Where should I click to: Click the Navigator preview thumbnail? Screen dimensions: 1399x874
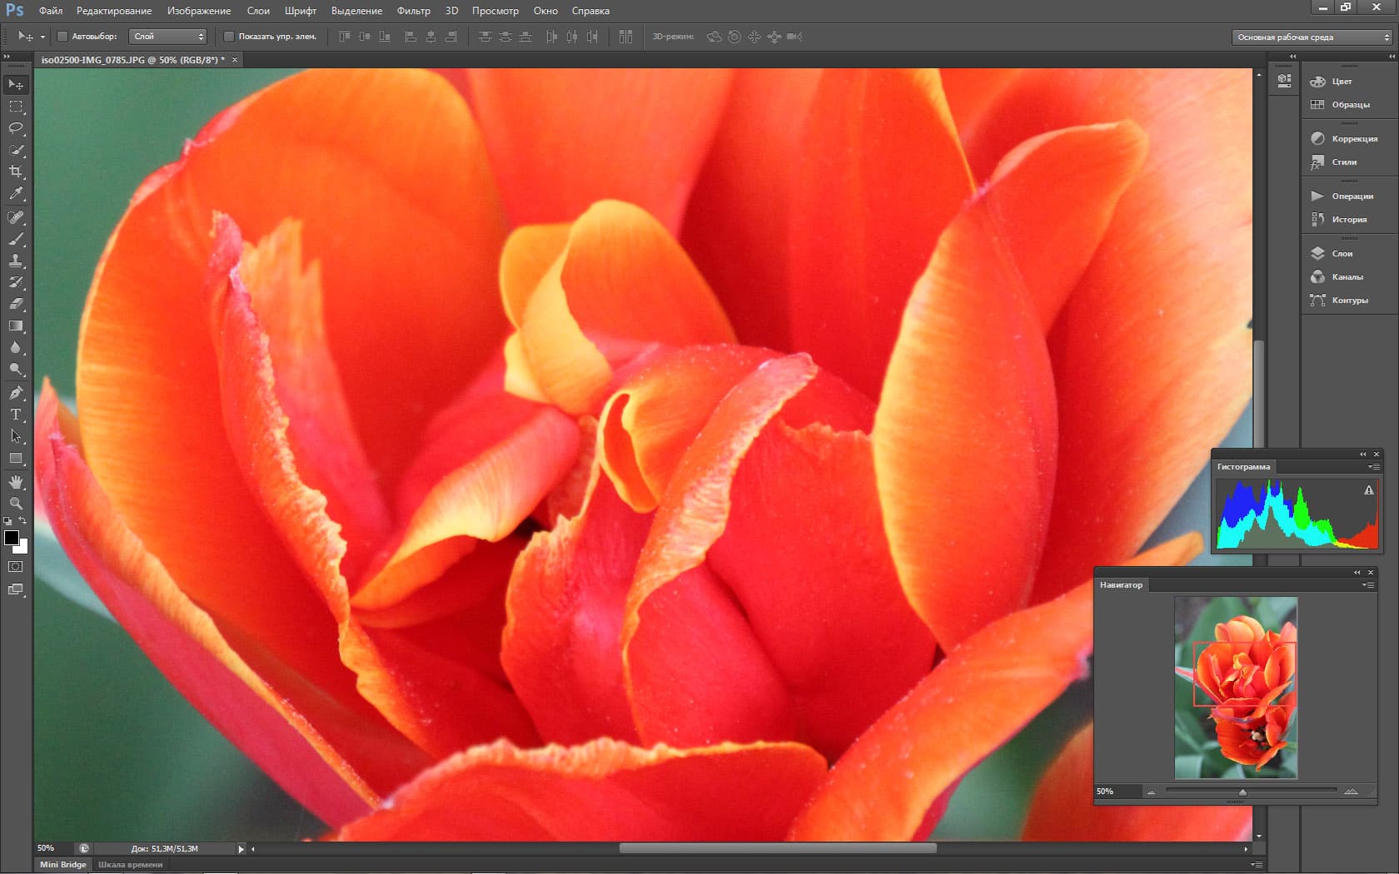click(x=1236, y=688)
